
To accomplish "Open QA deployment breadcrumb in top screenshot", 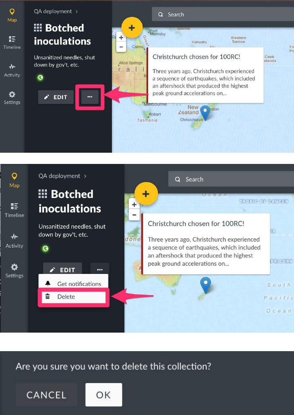I will pos(53,11).
